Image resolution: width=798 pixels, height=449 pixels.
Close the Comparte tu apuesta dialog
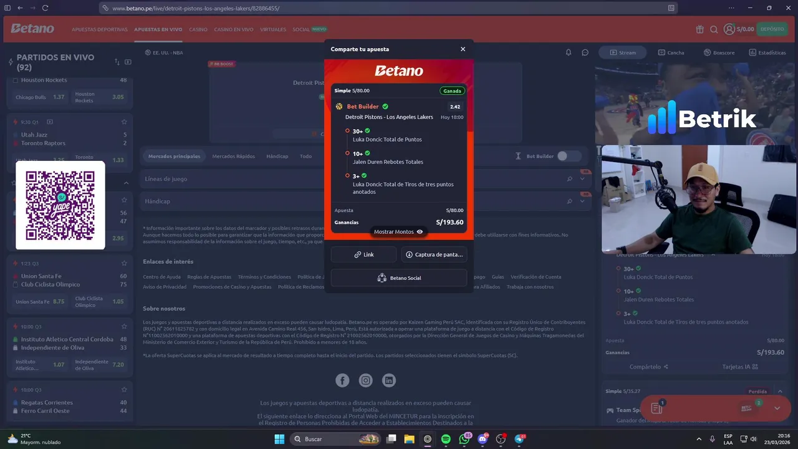463,49
